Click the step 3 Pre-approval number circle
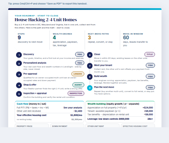The height and width of the screenshot is (143, 169). (19, 75)
